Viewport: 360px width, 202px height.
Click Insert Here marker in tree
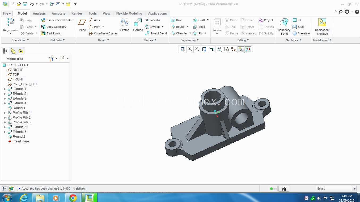[18, 141]
